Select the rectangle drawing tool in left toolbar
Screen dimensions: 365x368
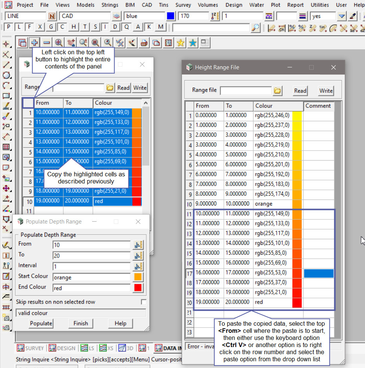point(6,96)
